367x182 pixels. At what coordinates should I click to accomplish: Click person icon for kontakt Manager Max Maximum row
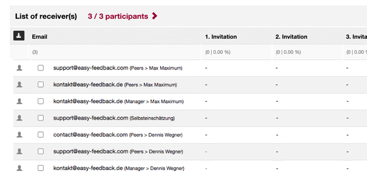click(x=20, y=101)
